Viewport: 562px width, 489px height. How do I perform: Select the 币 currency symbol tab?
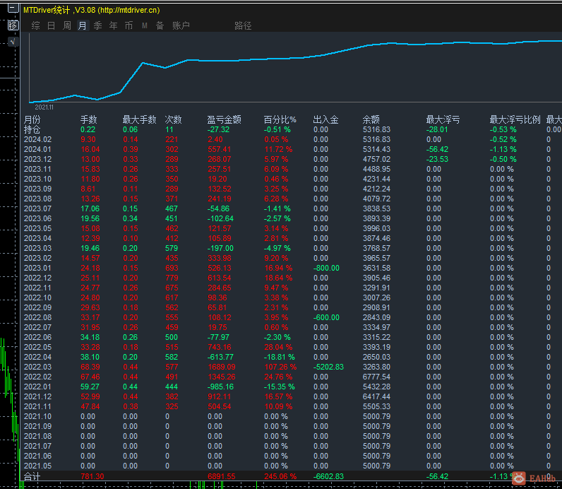coord(128,25)
